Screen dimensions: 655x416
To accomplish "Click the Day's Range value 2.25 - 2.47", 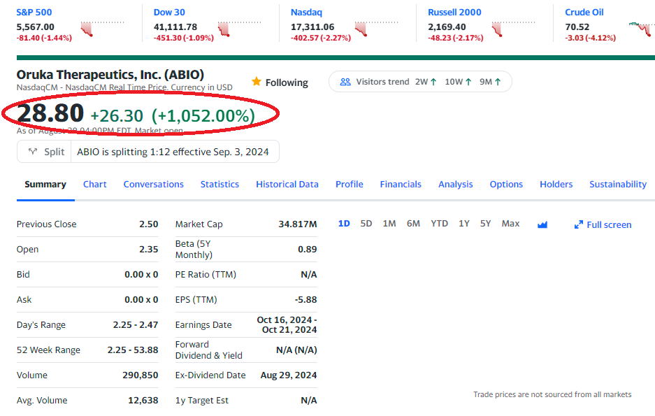I will click(x=136, y=324).
